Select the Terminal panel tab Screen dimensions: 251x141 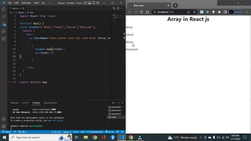(36, 103)
